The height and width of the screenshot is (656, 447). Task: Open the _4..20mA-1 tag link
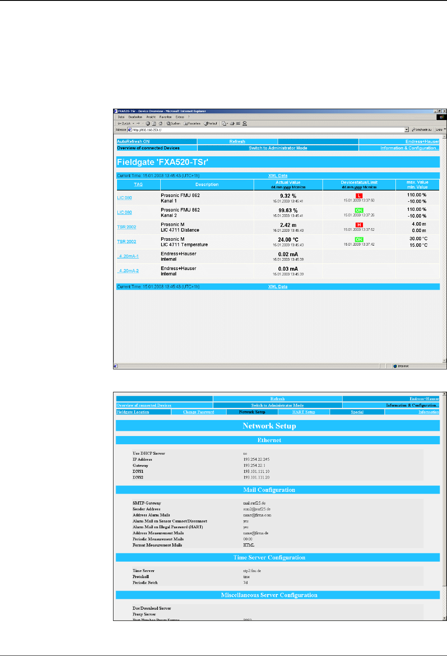[x=128, y=256]
